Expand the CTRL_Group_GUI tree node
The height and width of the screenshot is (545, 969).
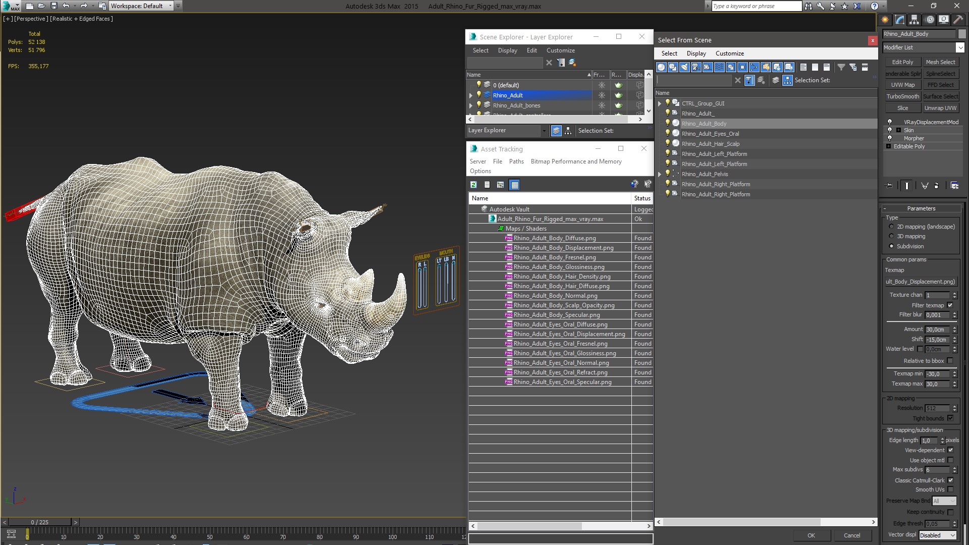tap(659, 103)
